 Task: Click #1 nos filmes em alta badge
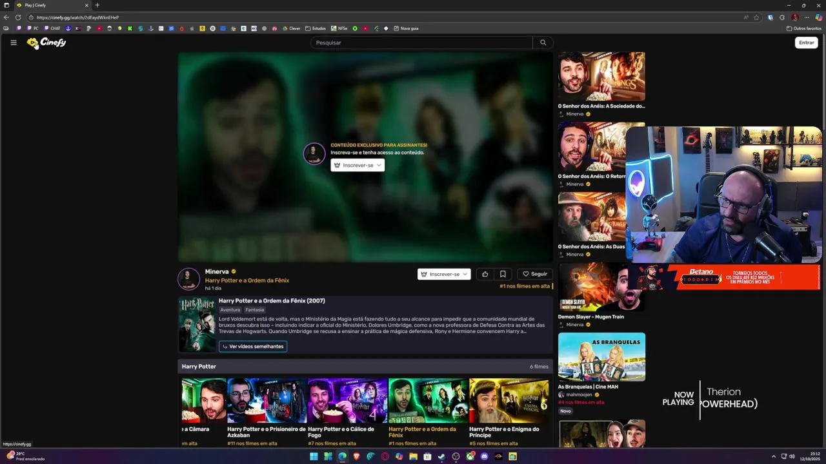point(525,286)
